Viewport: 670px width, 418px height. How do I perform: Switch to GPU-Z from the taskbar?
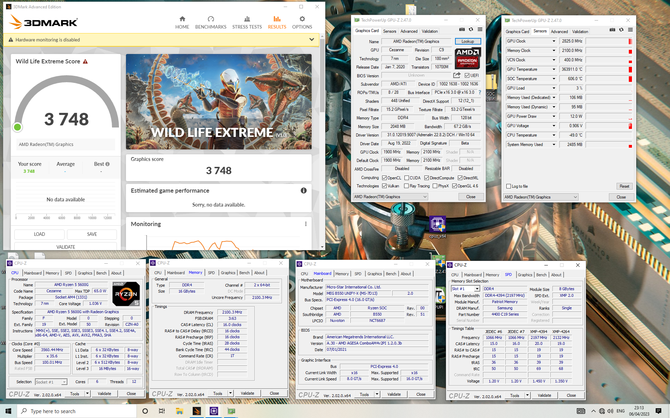[x=231, y=411]
